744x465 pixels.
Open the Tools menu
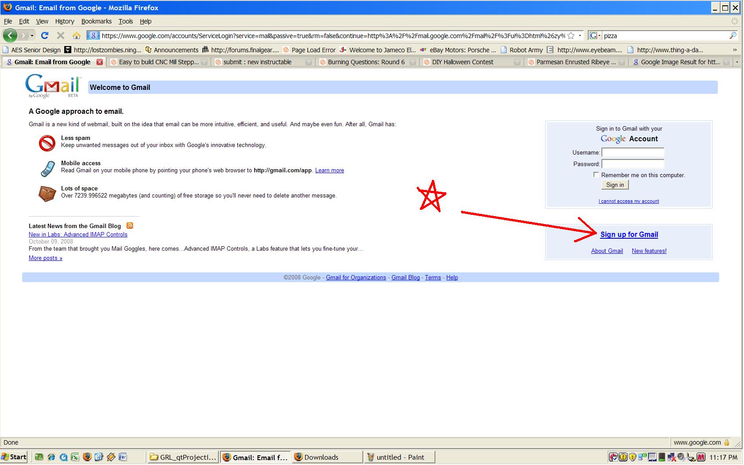click(126, 21)
